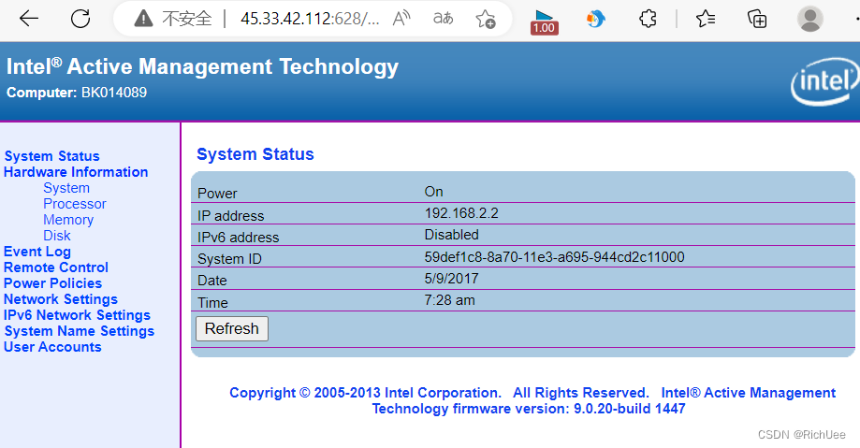Go to Remote Control page
Viewport: 860px width, 448px height.
(x=56, y=267)
